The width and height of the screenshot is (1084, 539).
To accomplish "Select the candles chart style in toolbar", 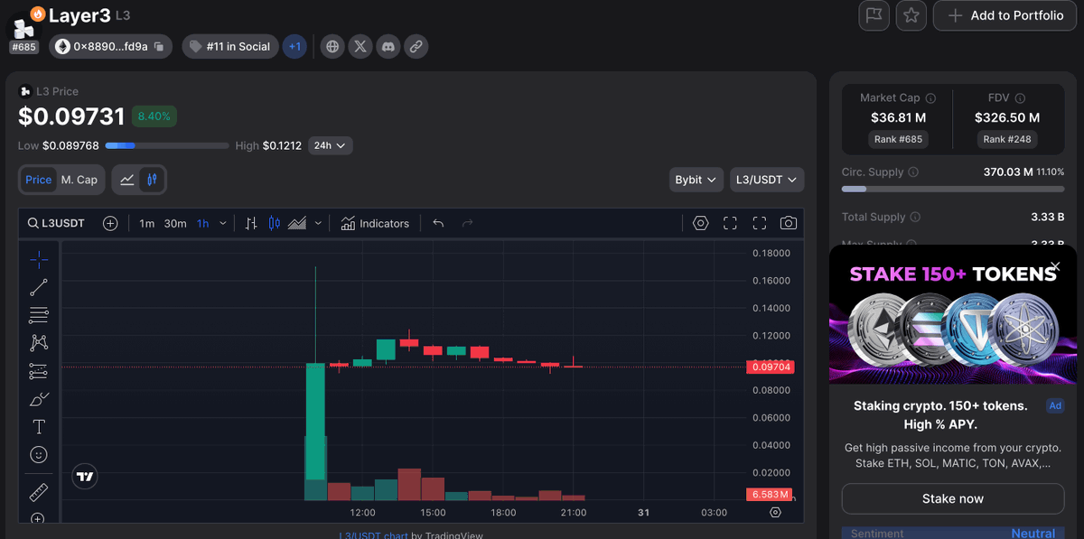I will pyautogui.click(x=275, y=223).
